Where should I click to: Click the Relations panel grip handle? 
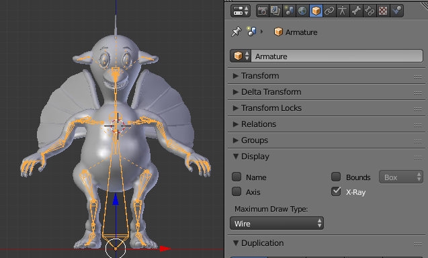click(418, 125)
